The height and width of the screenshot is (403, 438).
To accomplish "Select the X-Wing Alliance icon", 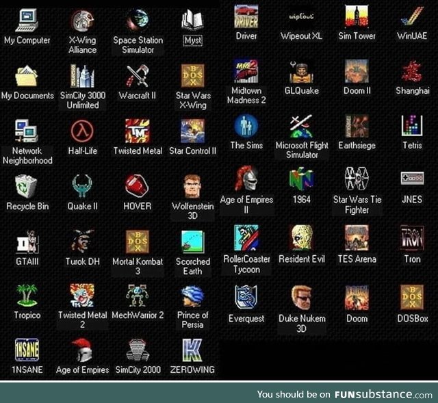I will click(82, 21).
